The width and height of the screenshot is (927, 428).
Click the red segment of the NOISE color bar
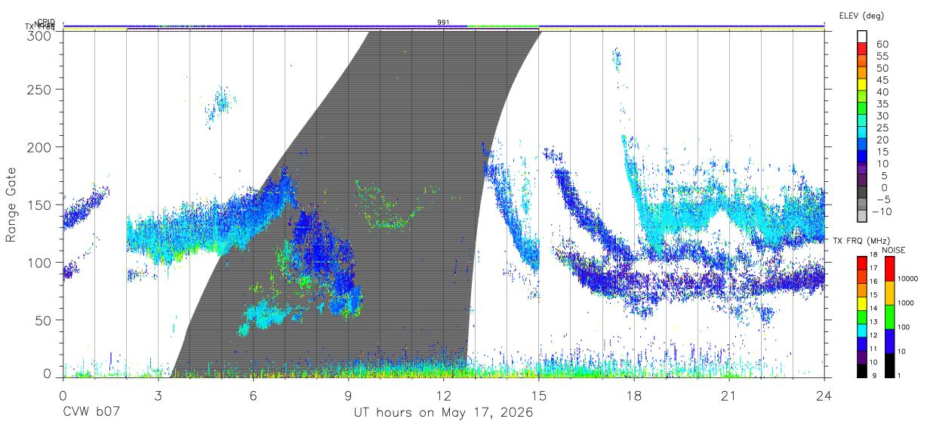(x=891, y=269)
